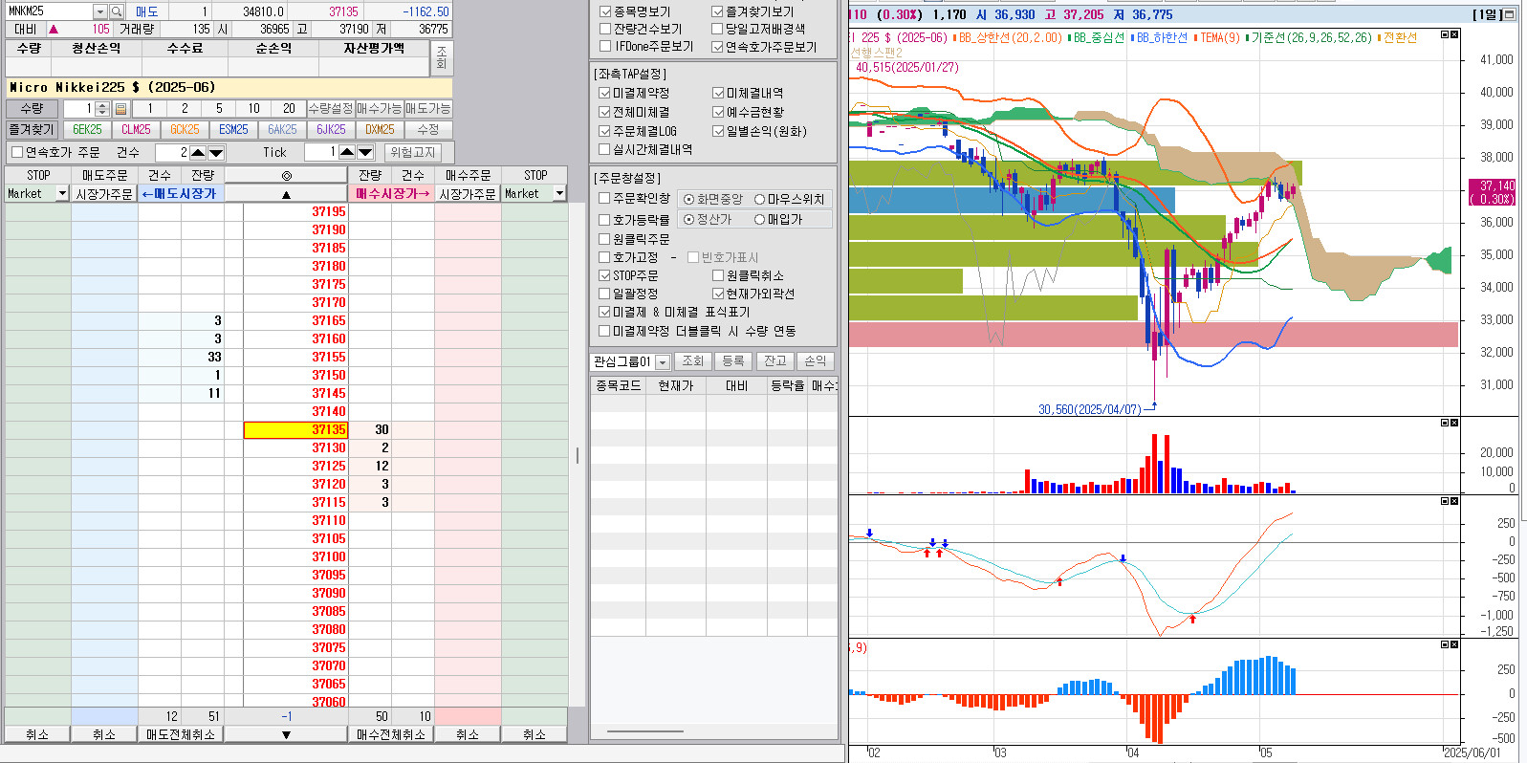Click chart panel maximize icon at top-right
The image size is (1527, 763).
pos(1510,14)
